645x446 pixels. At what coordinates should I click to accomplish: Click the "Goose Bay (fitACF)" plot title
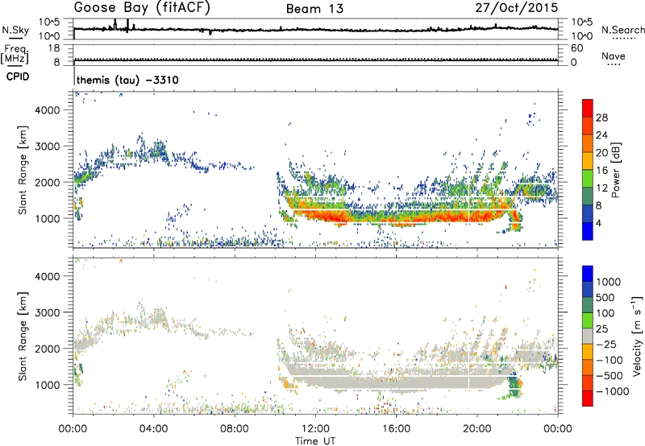(x=142, y=8)
